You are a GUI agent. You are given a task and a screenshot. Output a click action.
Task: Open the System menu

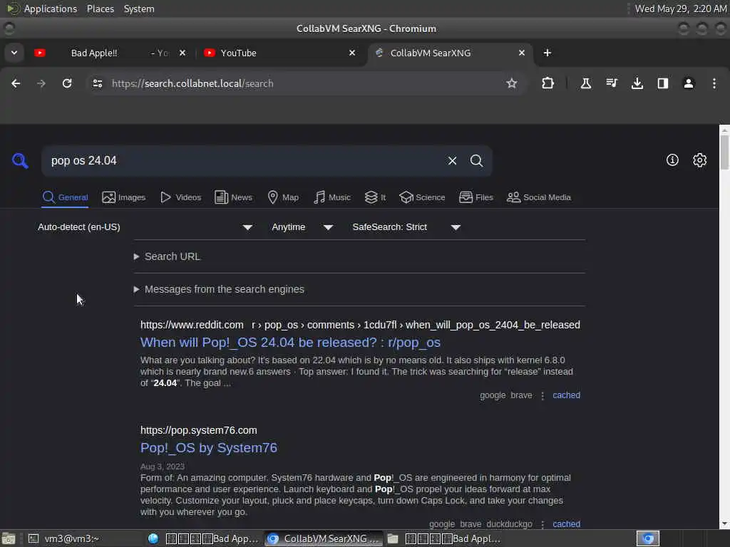[139, 9]
